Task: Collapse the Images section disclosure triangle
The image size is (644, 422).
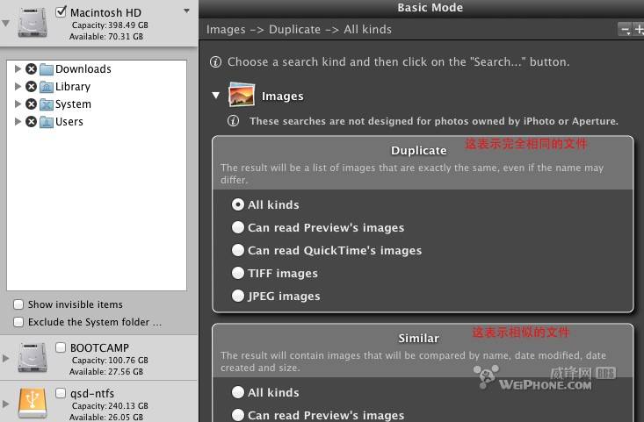Action: [x=215, y=96]
